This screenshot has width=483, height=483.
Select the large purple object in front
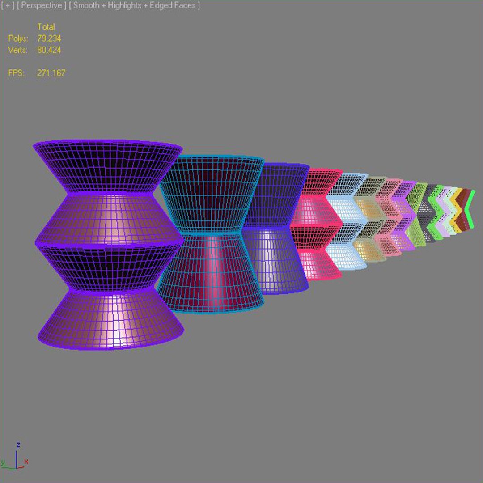click(x=108, y=245)
